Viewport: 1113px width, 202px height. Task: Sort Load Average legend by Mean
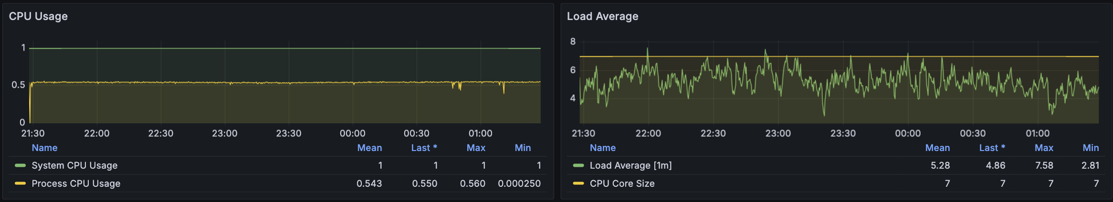coord(937,148)
